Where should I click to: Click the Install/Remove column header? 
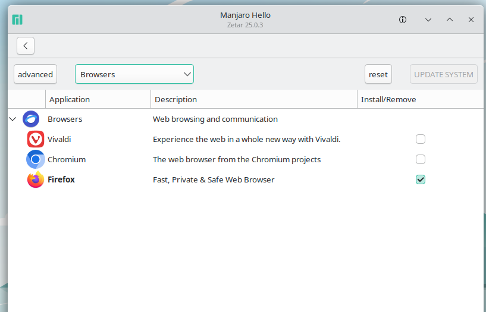[420, 99]
